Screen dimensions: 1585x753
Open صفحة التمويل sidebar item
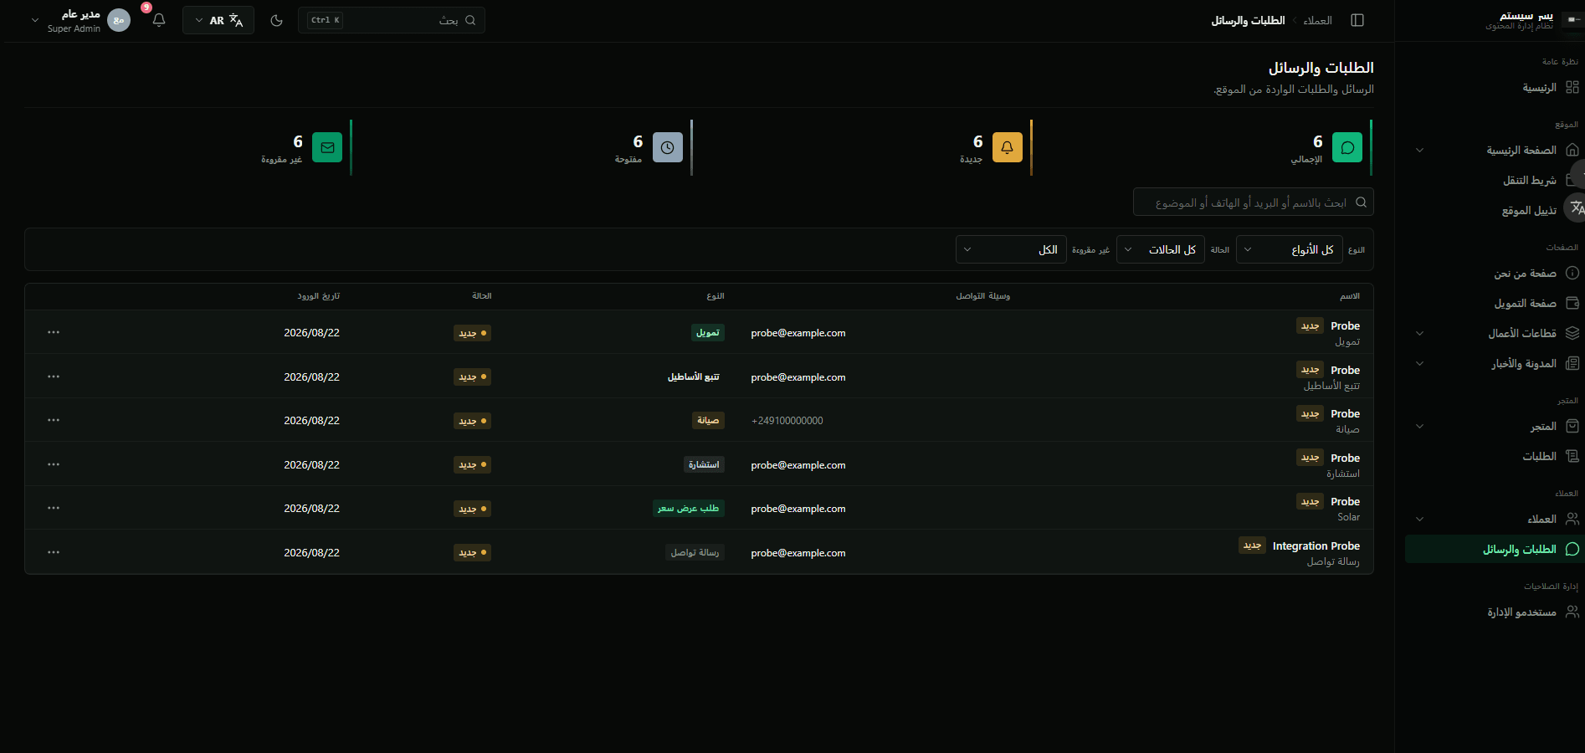[x=1495, y=304]
